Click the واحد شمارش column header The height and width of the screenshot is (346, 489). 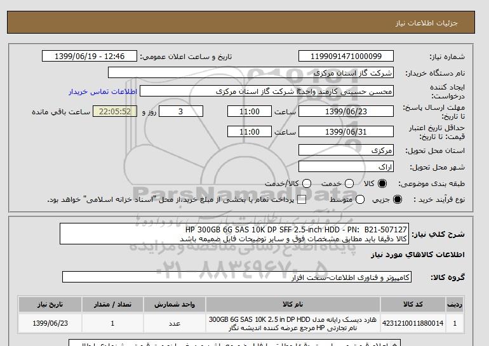(175, 305)
